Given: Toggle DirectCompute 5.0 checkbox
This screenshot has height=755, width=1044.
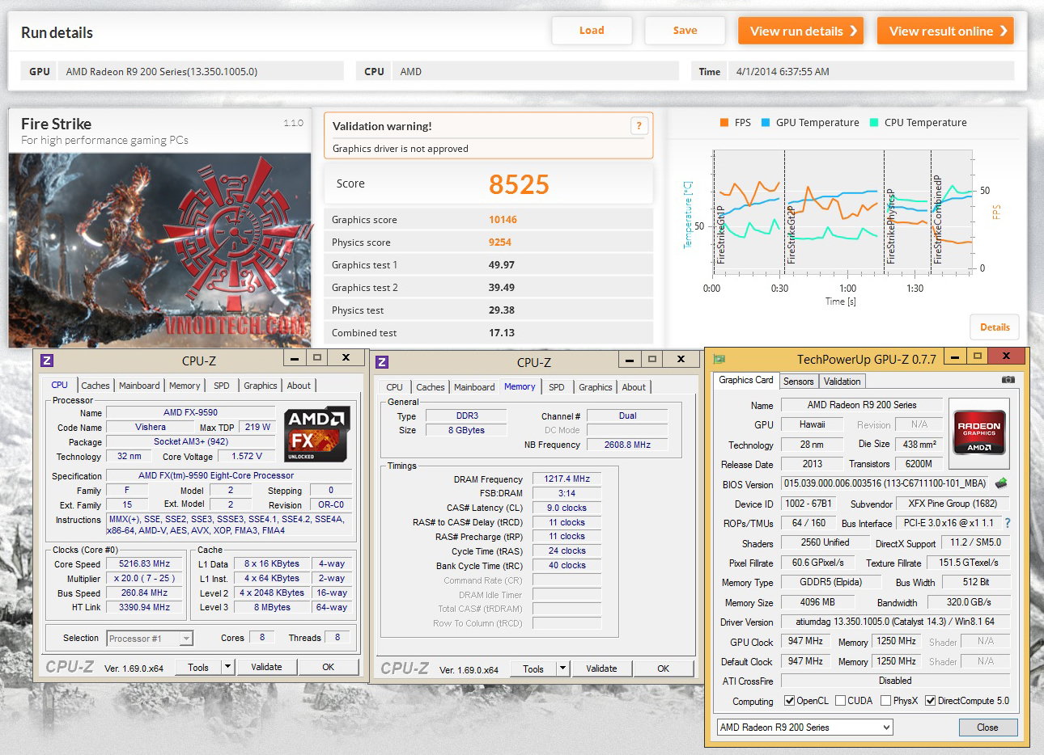Looking at the screenshot, I should pos(930,701).
